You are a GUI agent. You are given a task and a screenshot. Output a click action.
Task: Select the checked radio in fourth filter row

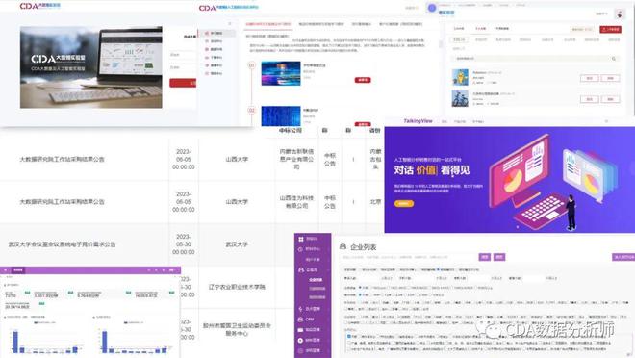360,294
